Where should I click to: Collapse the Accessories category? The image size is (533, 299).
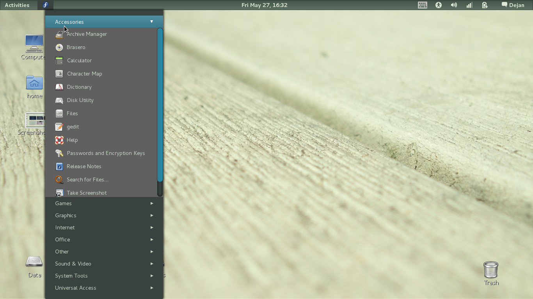tap(104, 22)
